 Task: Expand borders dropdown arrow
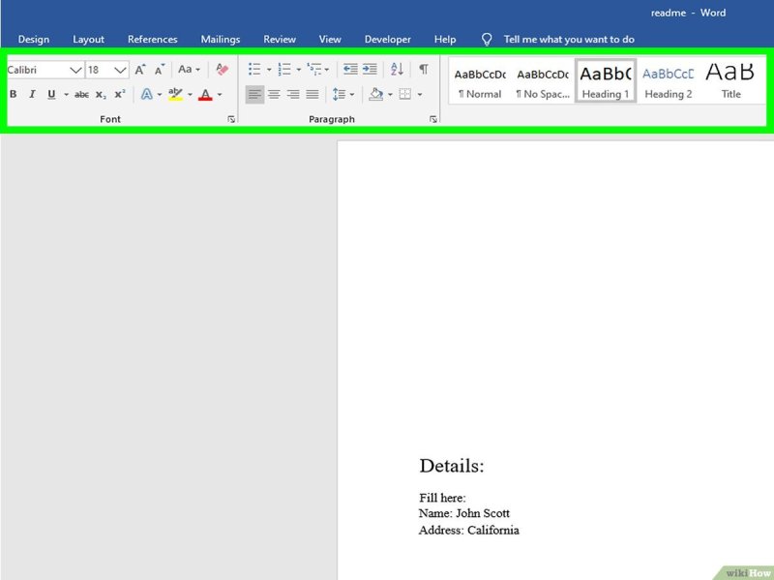(420, 94)
